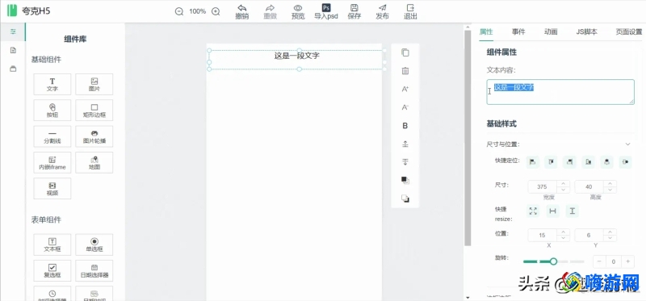
Task: Save the project with 保存
Action: click(354, 12)
